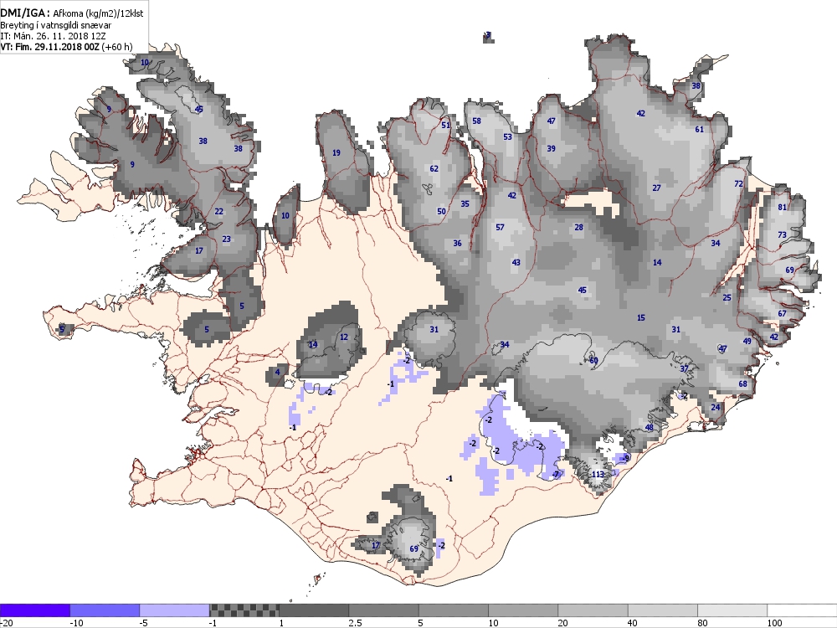Viewport: 837px width, 628px height.
Task: Click the 'VT: Fim. 29.11.2018 00Z (+60 h)' line
Action: [66, 46]
